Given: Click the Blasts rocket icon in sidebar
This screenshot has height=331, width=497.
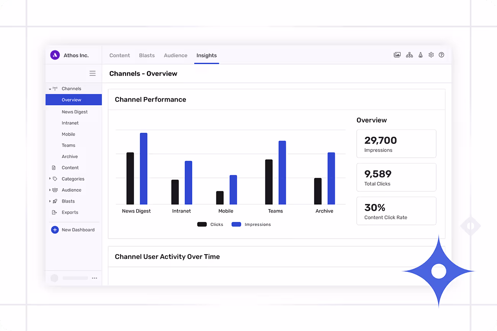Looking at the screenshot, I should (55, 201).
